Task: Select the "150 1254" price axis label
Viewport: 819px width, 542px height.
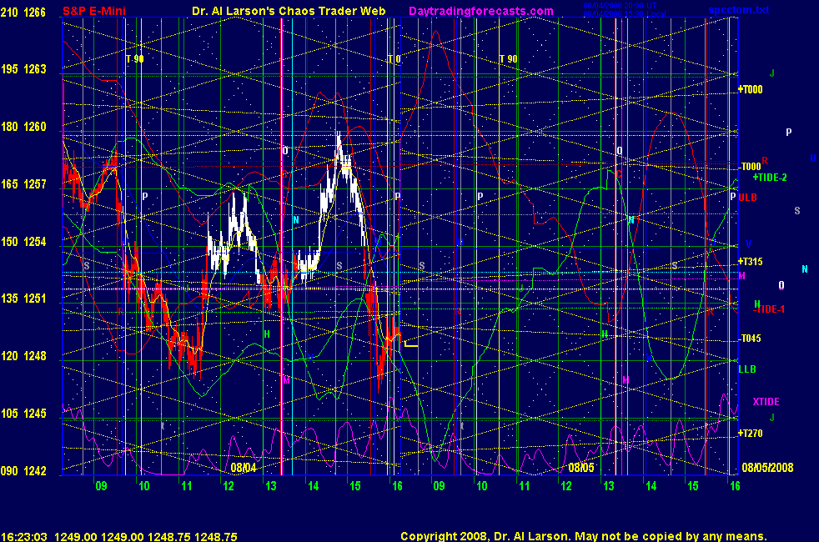Action: tap(23, 242)
